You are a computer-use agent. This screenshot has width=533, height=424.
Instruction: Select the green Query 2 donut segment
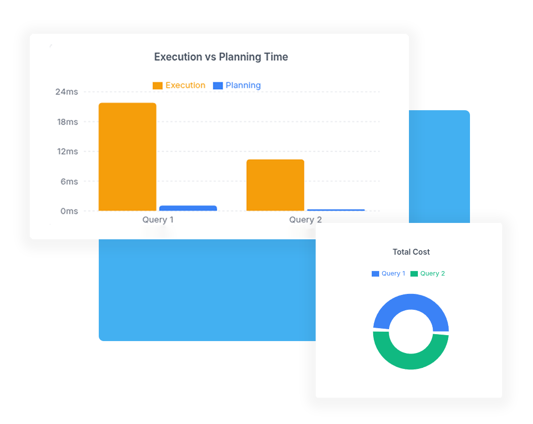tap(411, 361)
